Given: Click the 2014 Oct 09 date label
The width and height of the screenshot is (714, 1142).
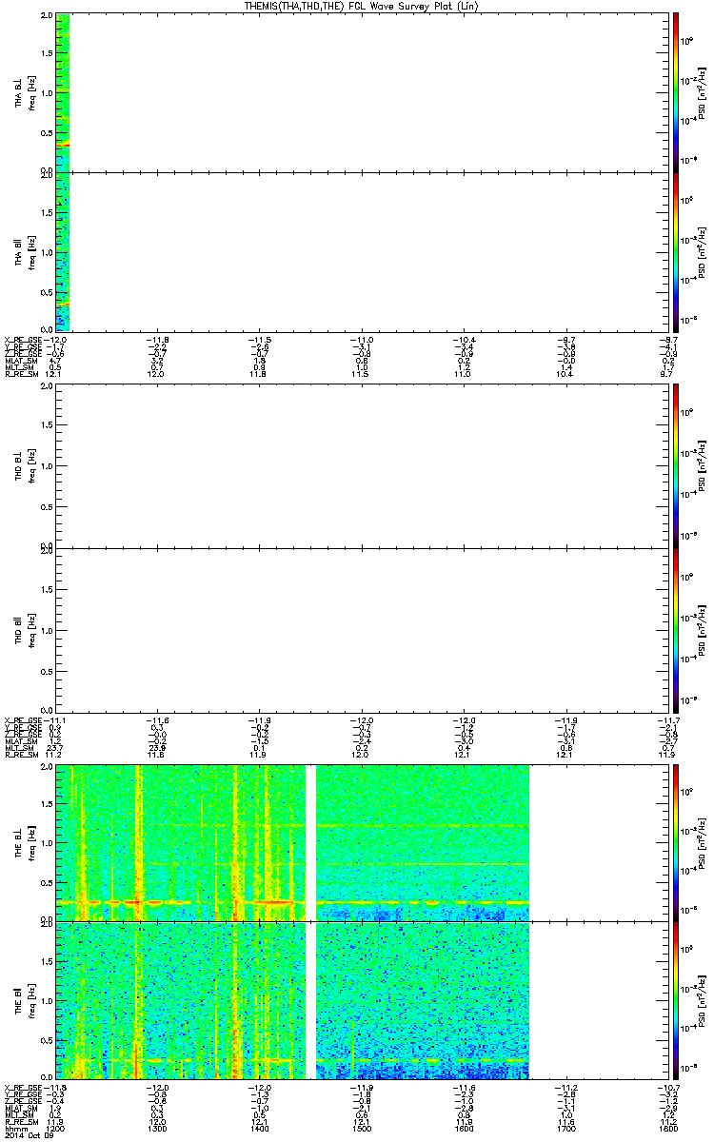Looking at the screenshot, I should [x=28, y=1136].
